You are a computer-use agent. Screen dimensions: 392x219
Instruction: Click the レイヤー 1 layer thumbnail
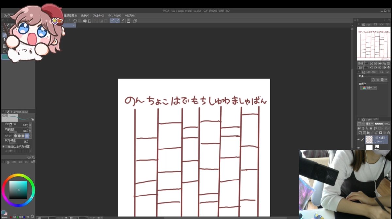coord(369,140)
